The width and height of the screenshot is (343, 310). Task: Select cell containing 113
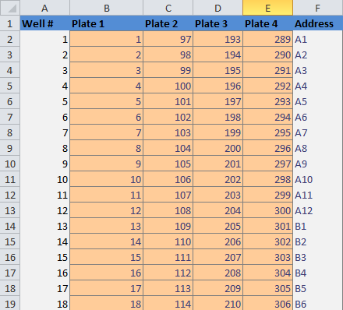168,288
